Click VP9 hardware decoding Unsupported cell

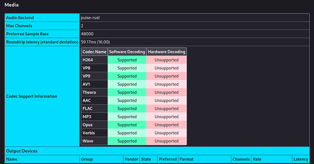167,76
